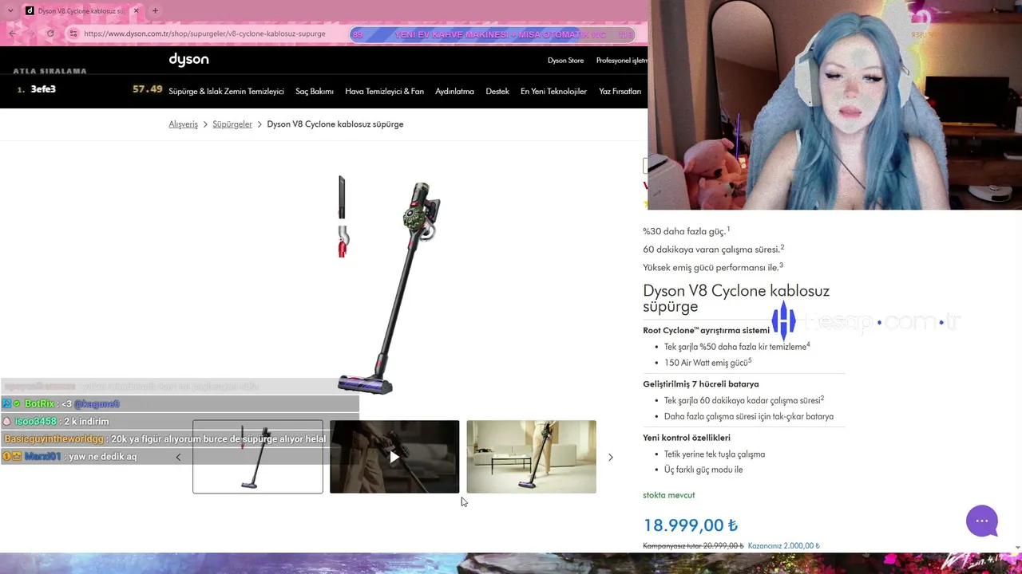
Task: Click the 18.999,00 ₺ price text
Action: 690,525
